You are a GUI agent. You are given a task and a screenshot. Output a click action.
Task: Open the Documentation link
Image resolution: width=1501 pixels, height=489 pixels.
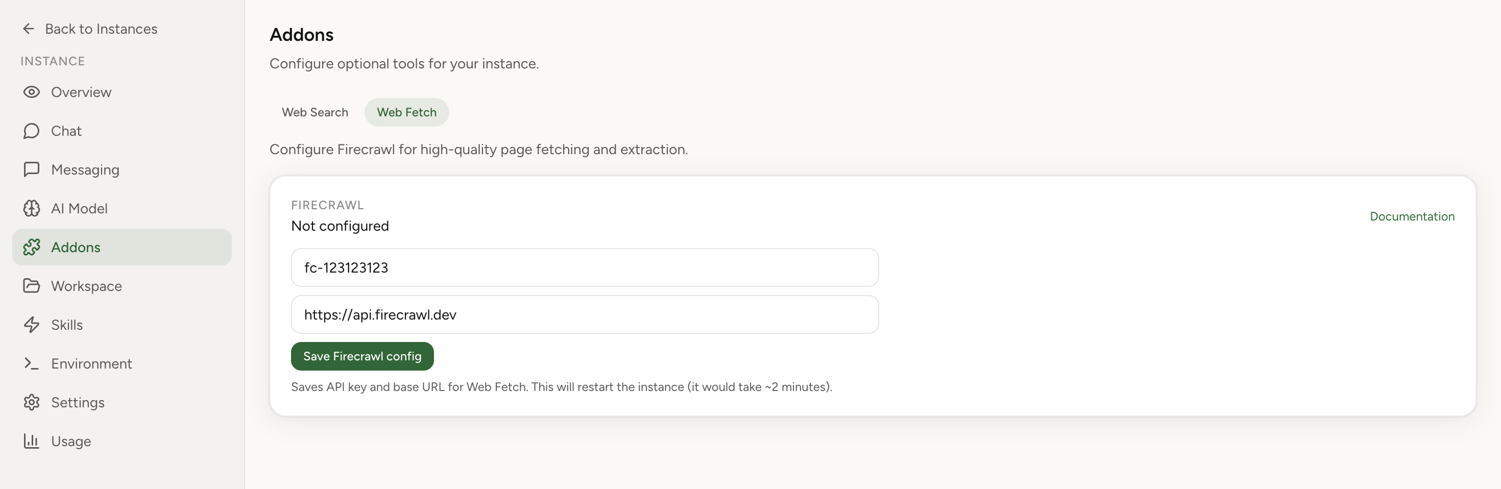coord(1412,215)
